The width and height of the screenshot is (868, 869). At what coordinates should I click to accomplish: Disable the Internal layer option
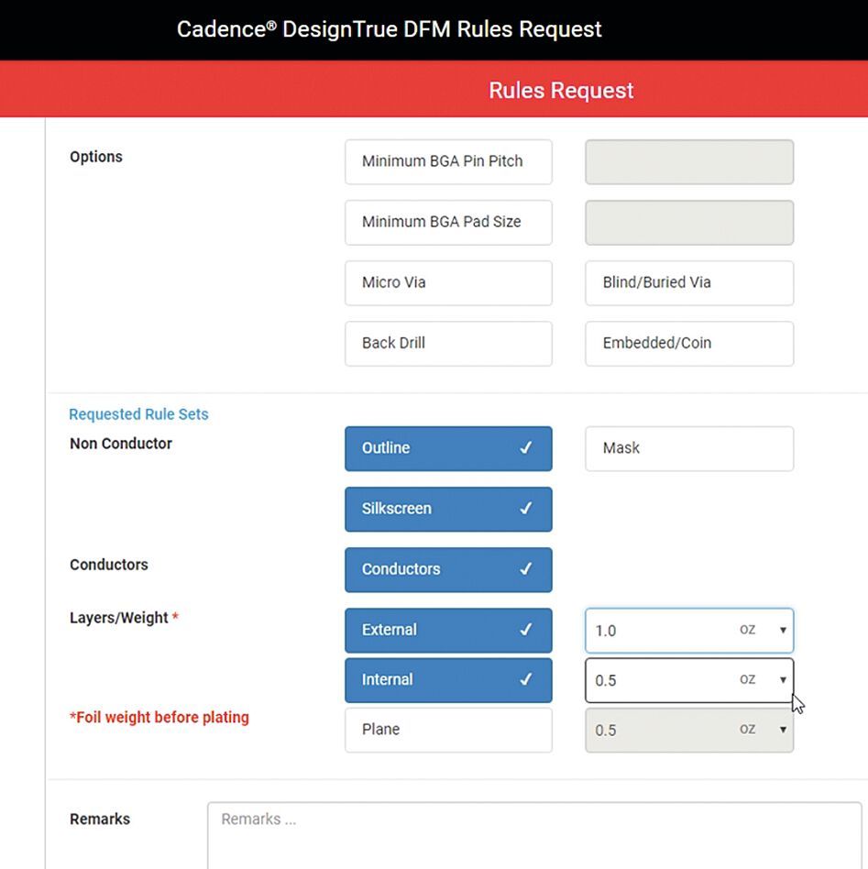click(448, 679)
